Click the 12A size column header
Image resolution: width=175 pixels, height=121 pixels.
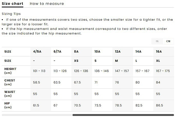[118, 52]
